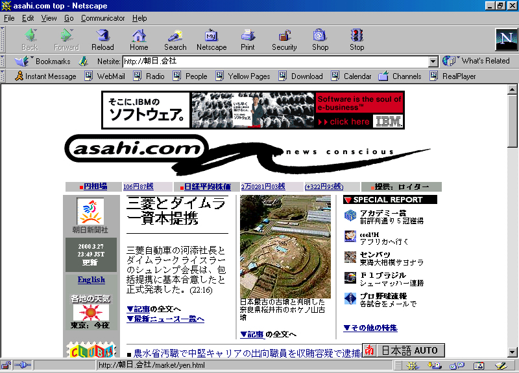Open the Search toolbar button

click(x=175, y=38)
